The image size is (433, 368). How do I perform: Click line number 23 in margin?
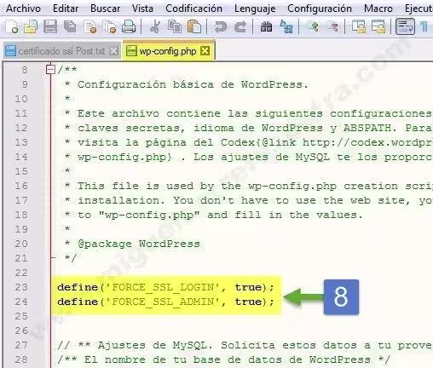click(x=21, y=287)
